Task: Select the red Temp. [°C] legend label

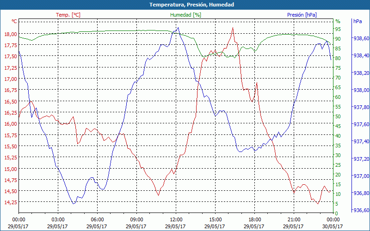Action: coord(68,15)
